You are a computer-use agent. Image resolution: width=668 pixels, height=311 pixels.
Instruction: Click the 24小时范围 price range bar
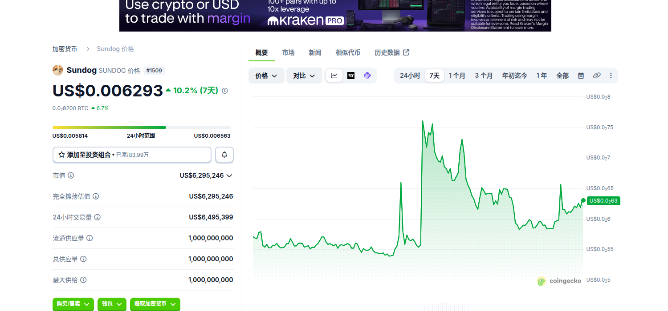point(142,128)
